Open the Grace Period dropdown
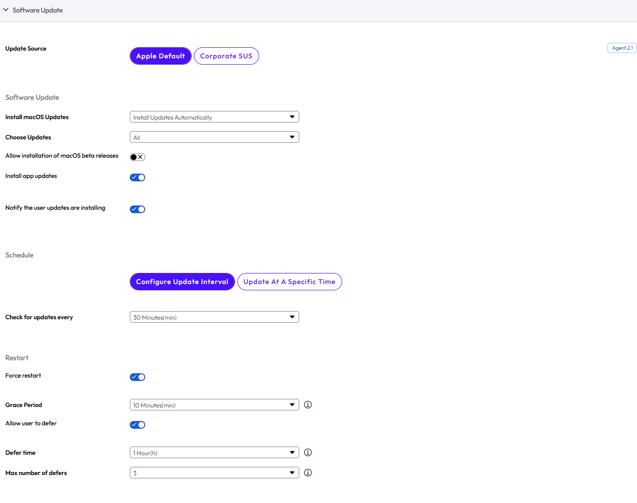The width and height of the screenshot is (637, 503). (214, 405)
